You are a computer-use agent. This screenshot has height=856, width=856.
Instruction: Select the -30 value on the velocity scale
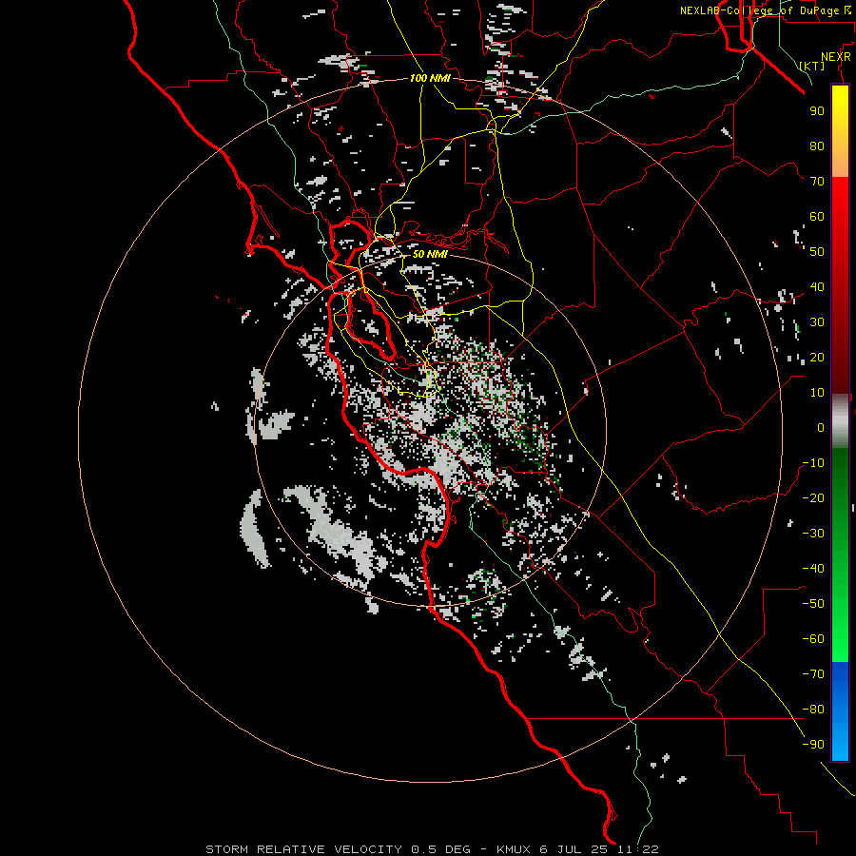pos(813,534)
